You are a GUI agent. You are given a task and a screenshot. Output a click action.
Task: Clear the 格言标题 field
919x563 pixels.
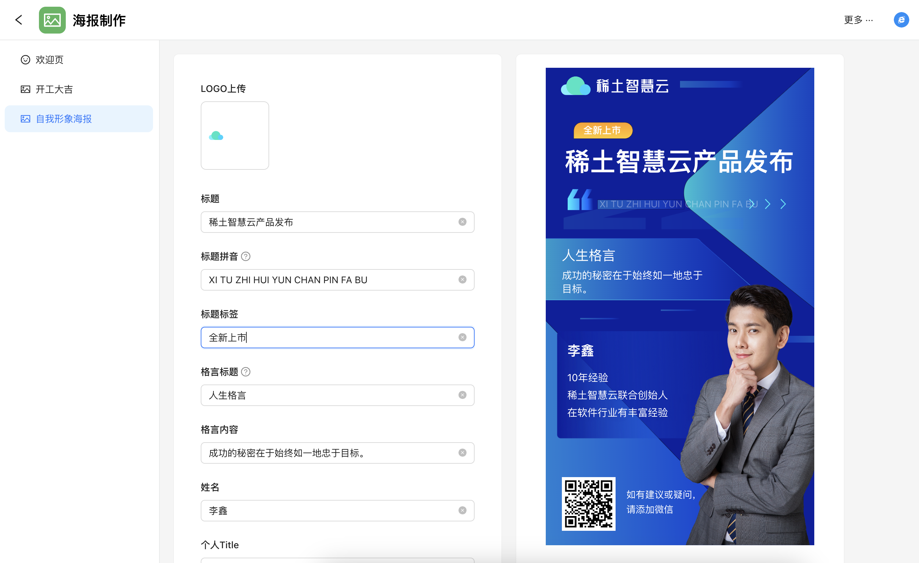click(462, 395)
